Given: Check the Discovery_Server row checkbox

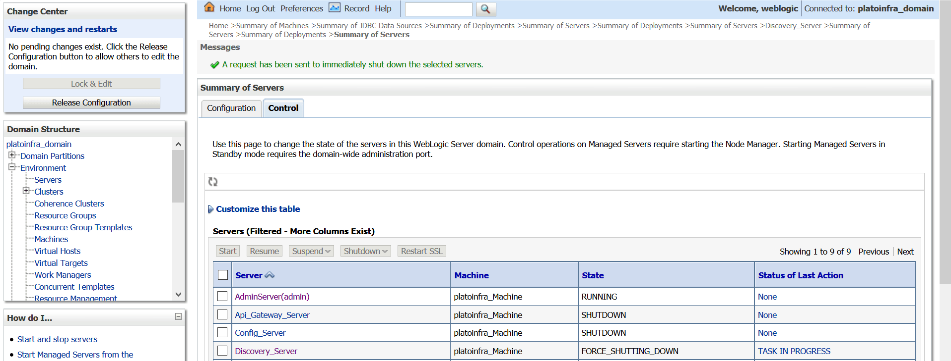Looking at the screenshot, I should coord(222,351).
